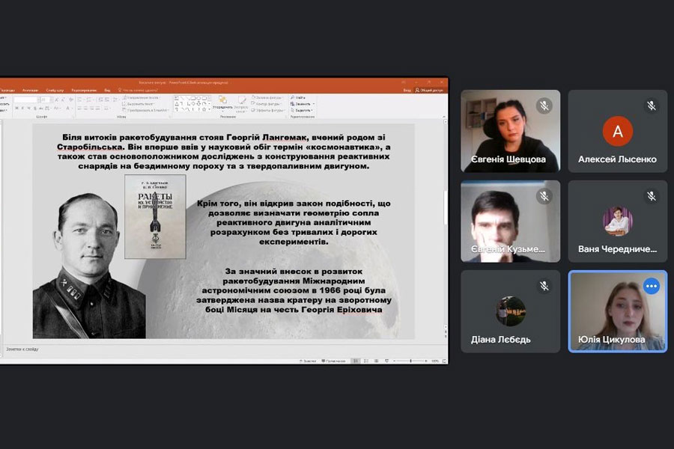The width and height of the screenshot is (674, 449).
Task: Toggle bold Ж formatting in ribbon
Action: (16, 109)
